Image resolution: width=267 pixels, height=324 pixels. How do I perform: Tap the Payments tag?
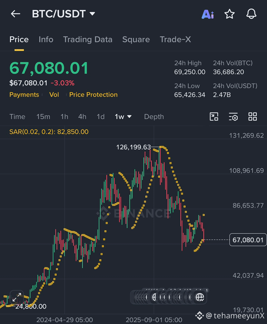(24, 95)
